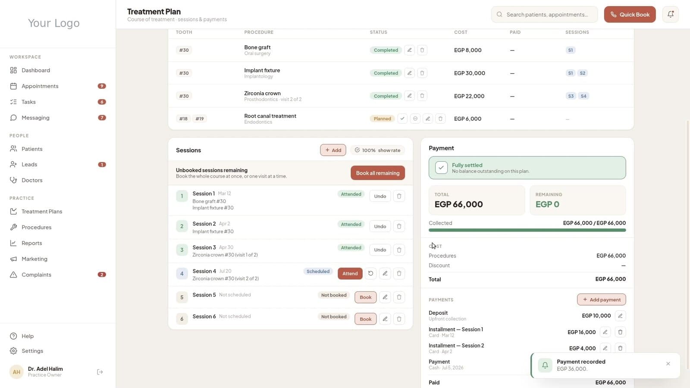The height and width of the screenshot is (388, 690).
Task: Delete Session 5 trash icon
Action: point(399,297)
